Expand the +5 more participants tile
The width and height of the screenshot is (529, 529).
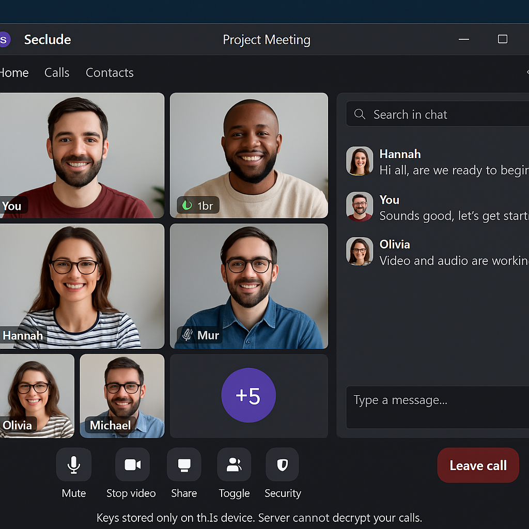[x=248, y=395]
